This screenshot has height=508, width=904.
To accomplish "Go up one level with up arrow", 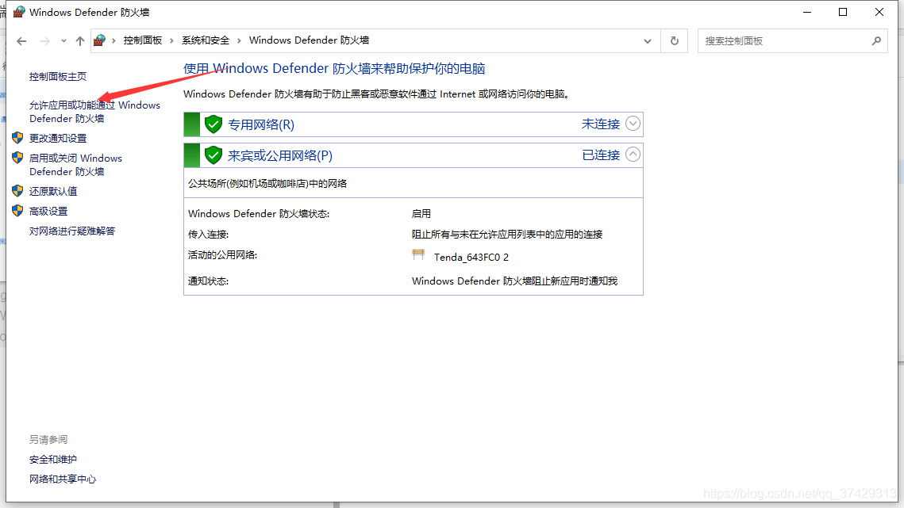I will click(80, 41).
